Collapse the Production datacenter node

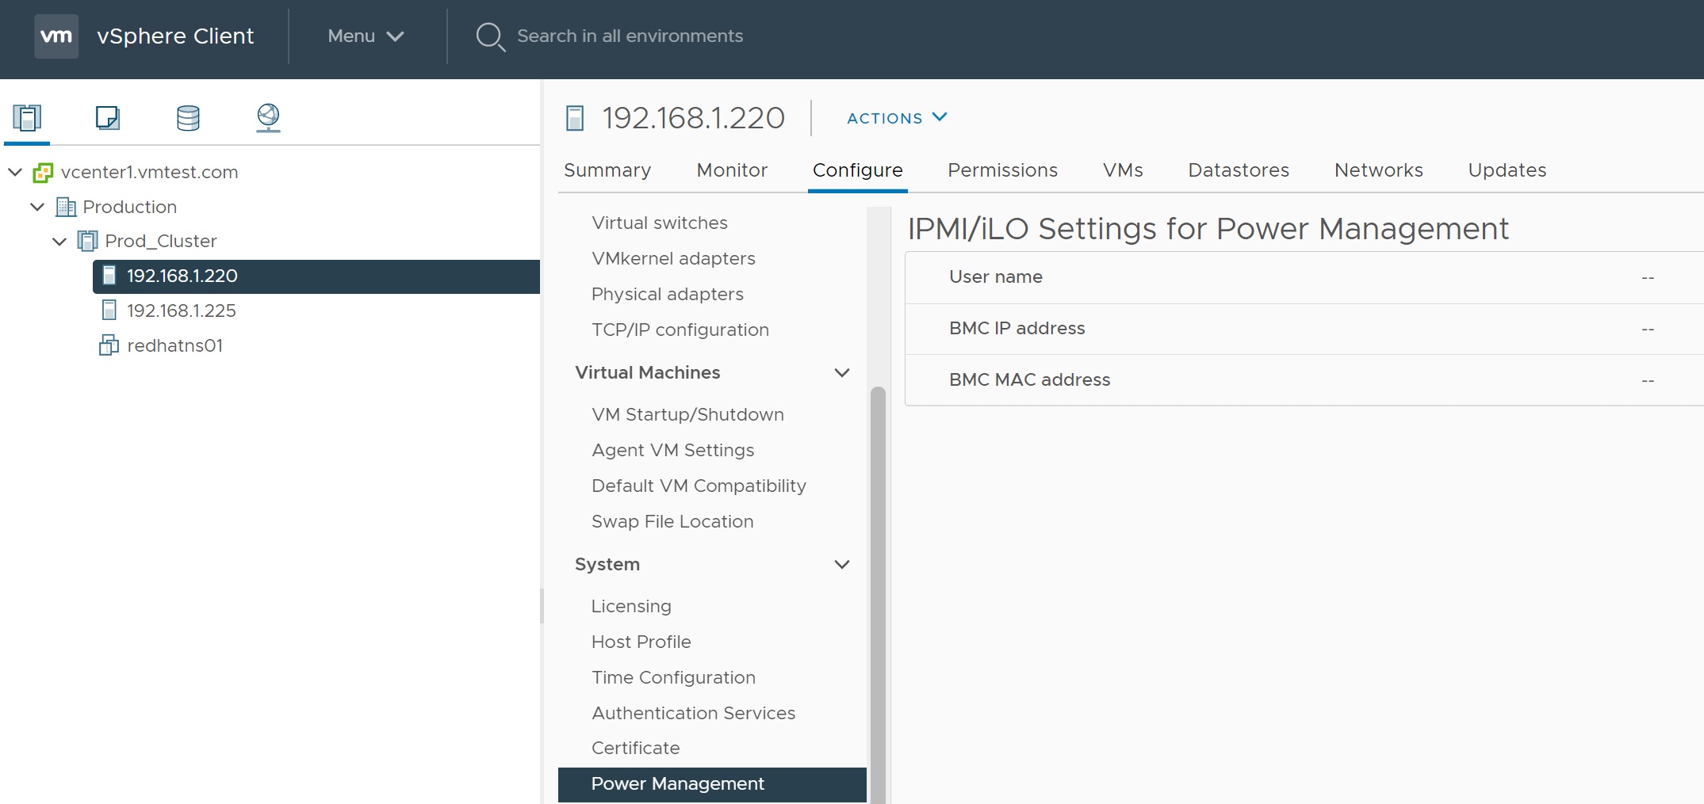coord(37,207)
